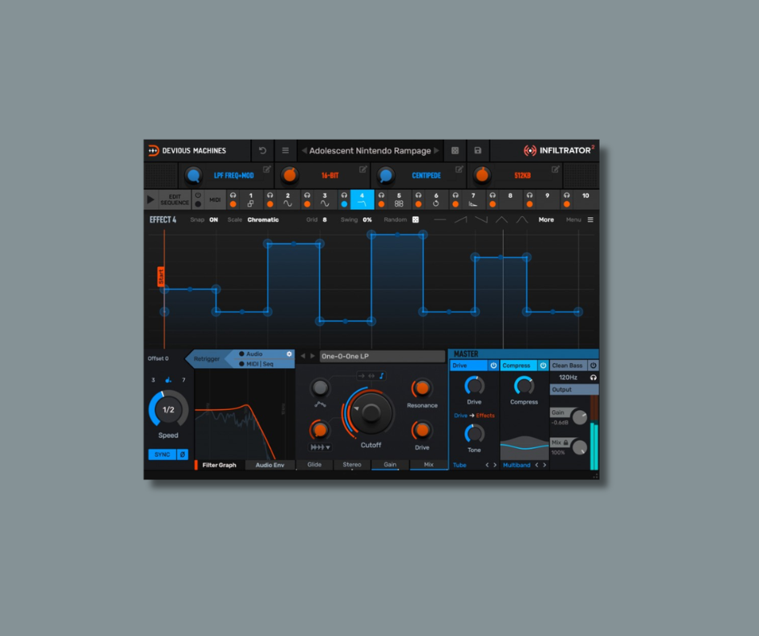Image resolution: width=759 pixels, height=636 pixels.
Task: Select effect slot 6
Action: point(436,199)
